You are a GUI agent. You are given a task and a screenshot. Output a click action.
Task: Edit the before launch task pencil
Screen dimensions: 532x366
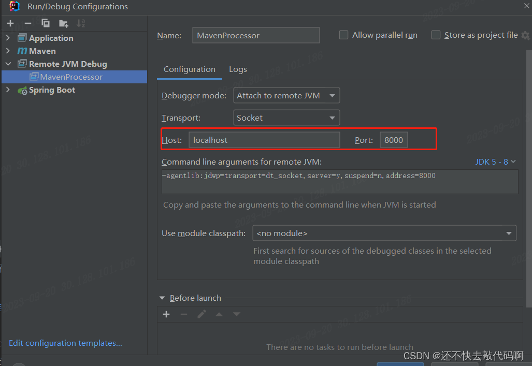202,314
